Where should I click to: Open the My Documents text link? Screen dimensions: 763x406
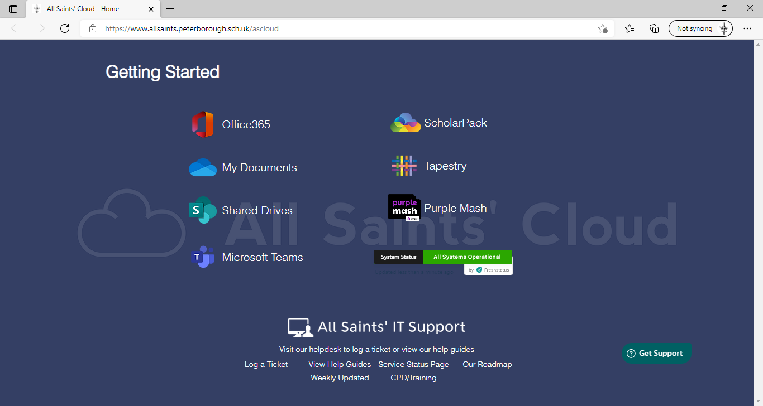click(260, 167)
